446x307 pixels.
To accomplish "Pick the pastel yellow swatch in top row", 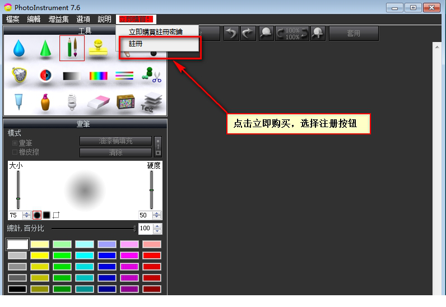I will [x=40, y=244].
